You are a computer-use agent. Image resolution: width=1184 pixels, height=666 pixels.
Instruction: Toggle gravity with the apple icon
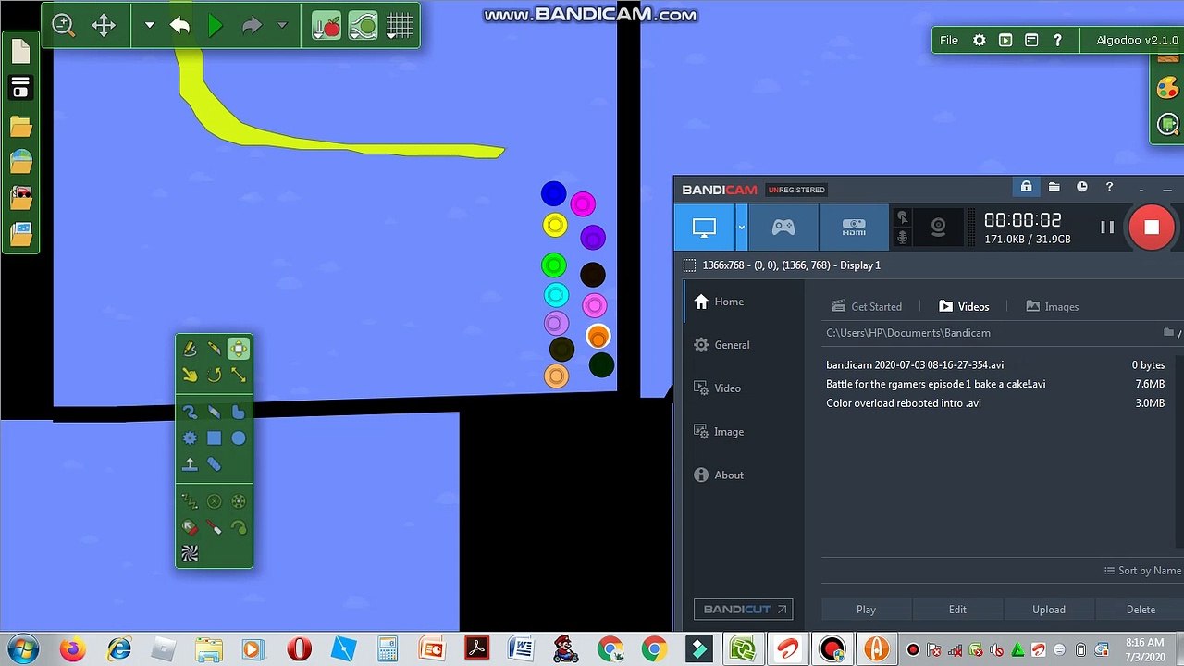coord(326,25)
